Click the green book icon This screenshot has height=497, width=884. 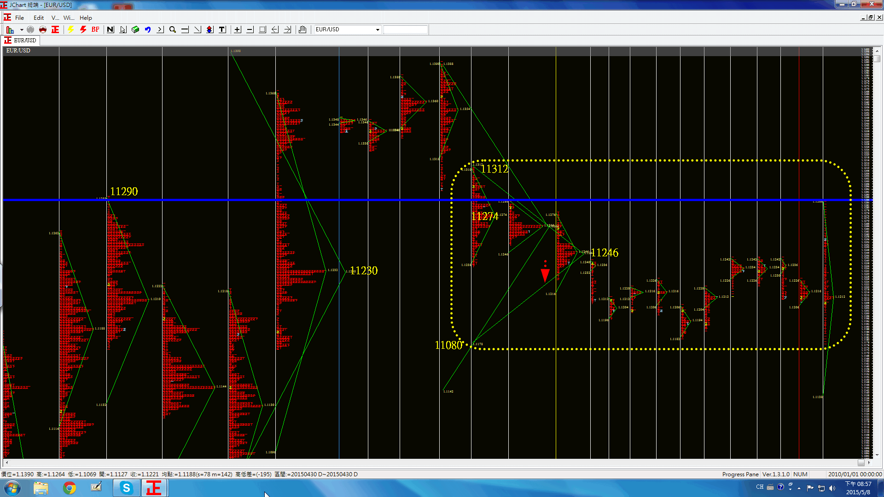tap(135, 29)
